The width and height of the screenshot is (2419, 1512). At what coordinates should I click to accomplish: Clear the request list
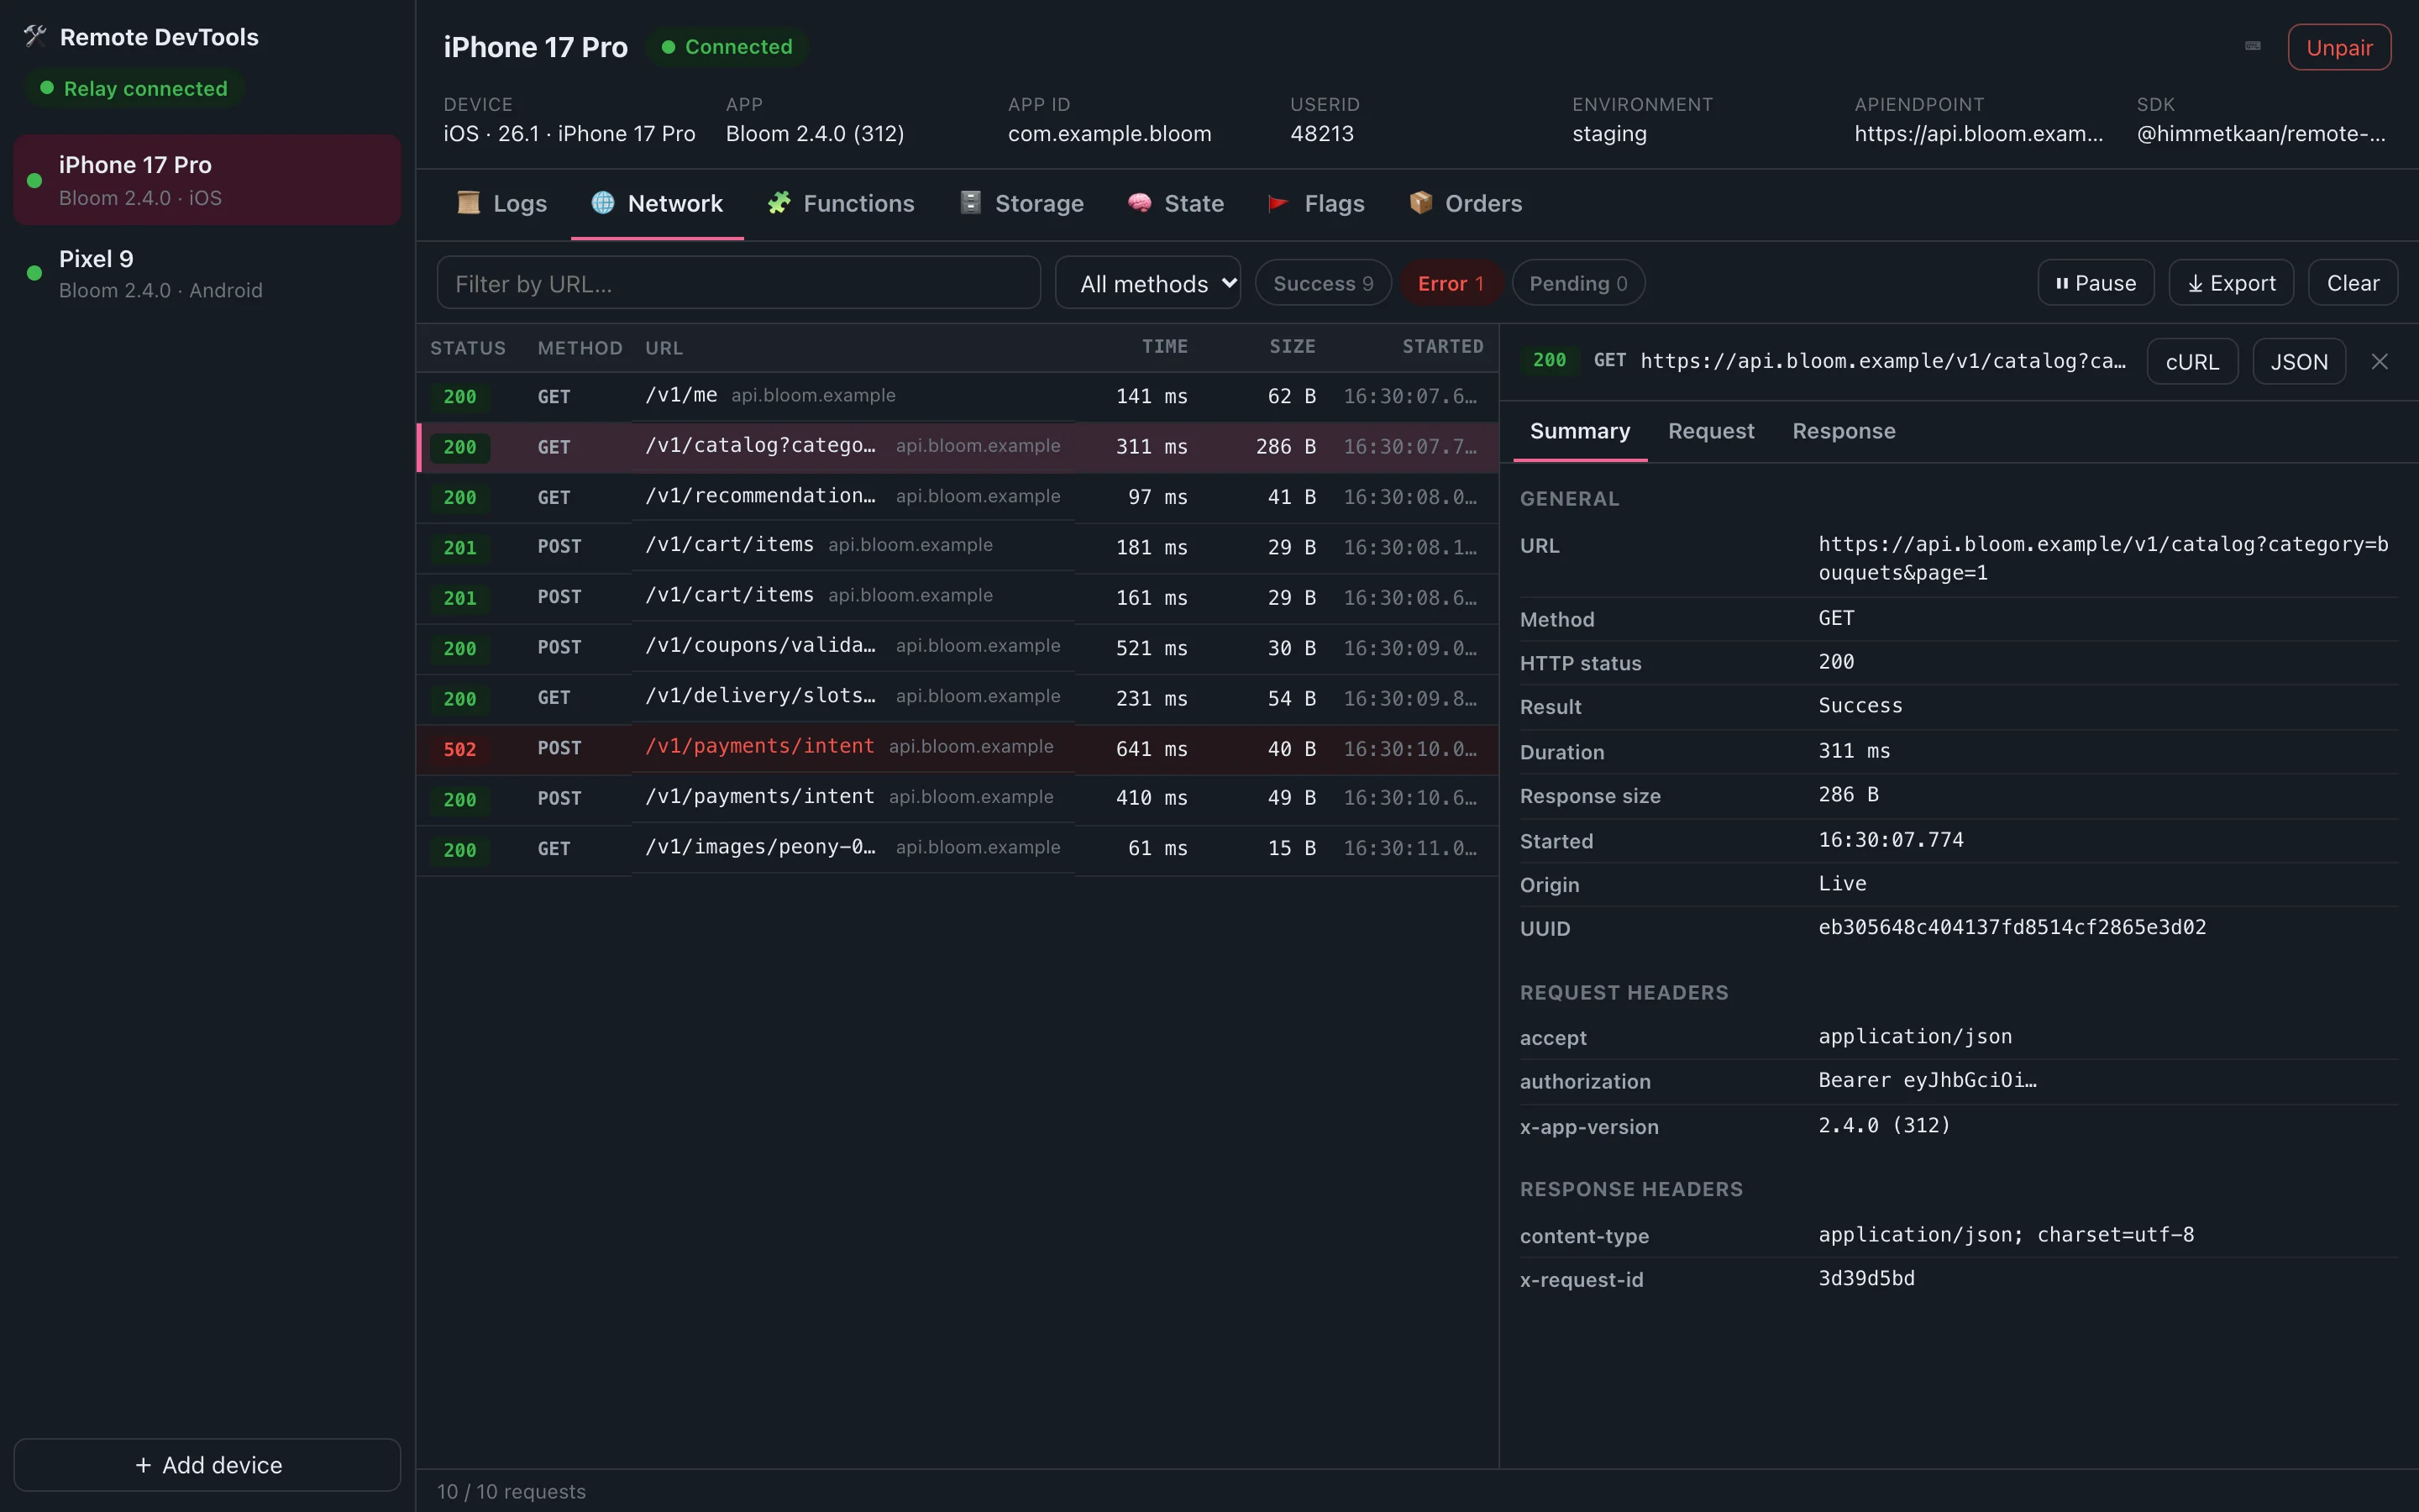point(2352,284)
